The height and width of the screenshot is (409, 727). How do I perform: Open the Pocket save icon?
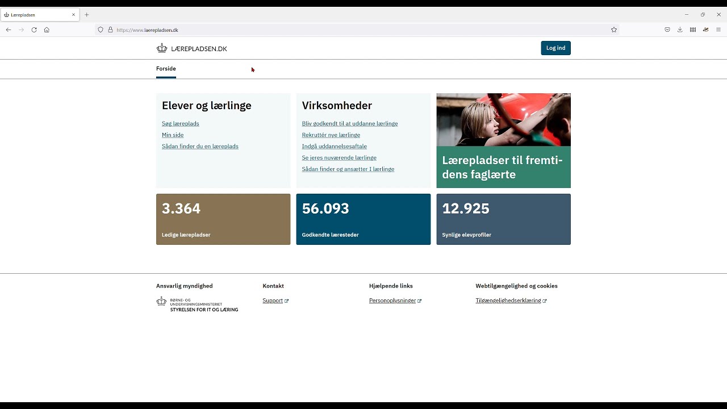pyautogui.click(x=667, y=30)
